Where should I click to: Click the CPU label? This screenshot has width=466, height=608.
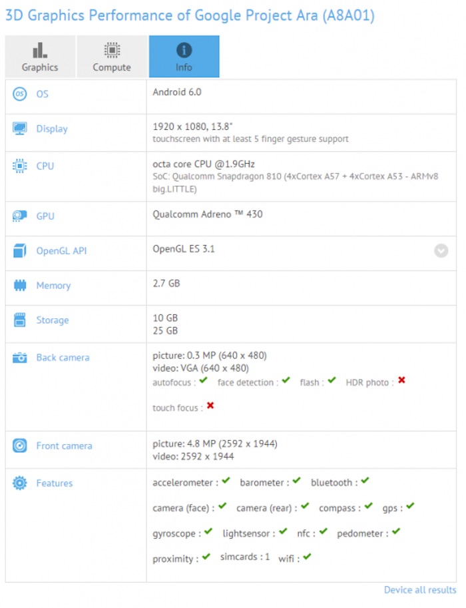45,166
